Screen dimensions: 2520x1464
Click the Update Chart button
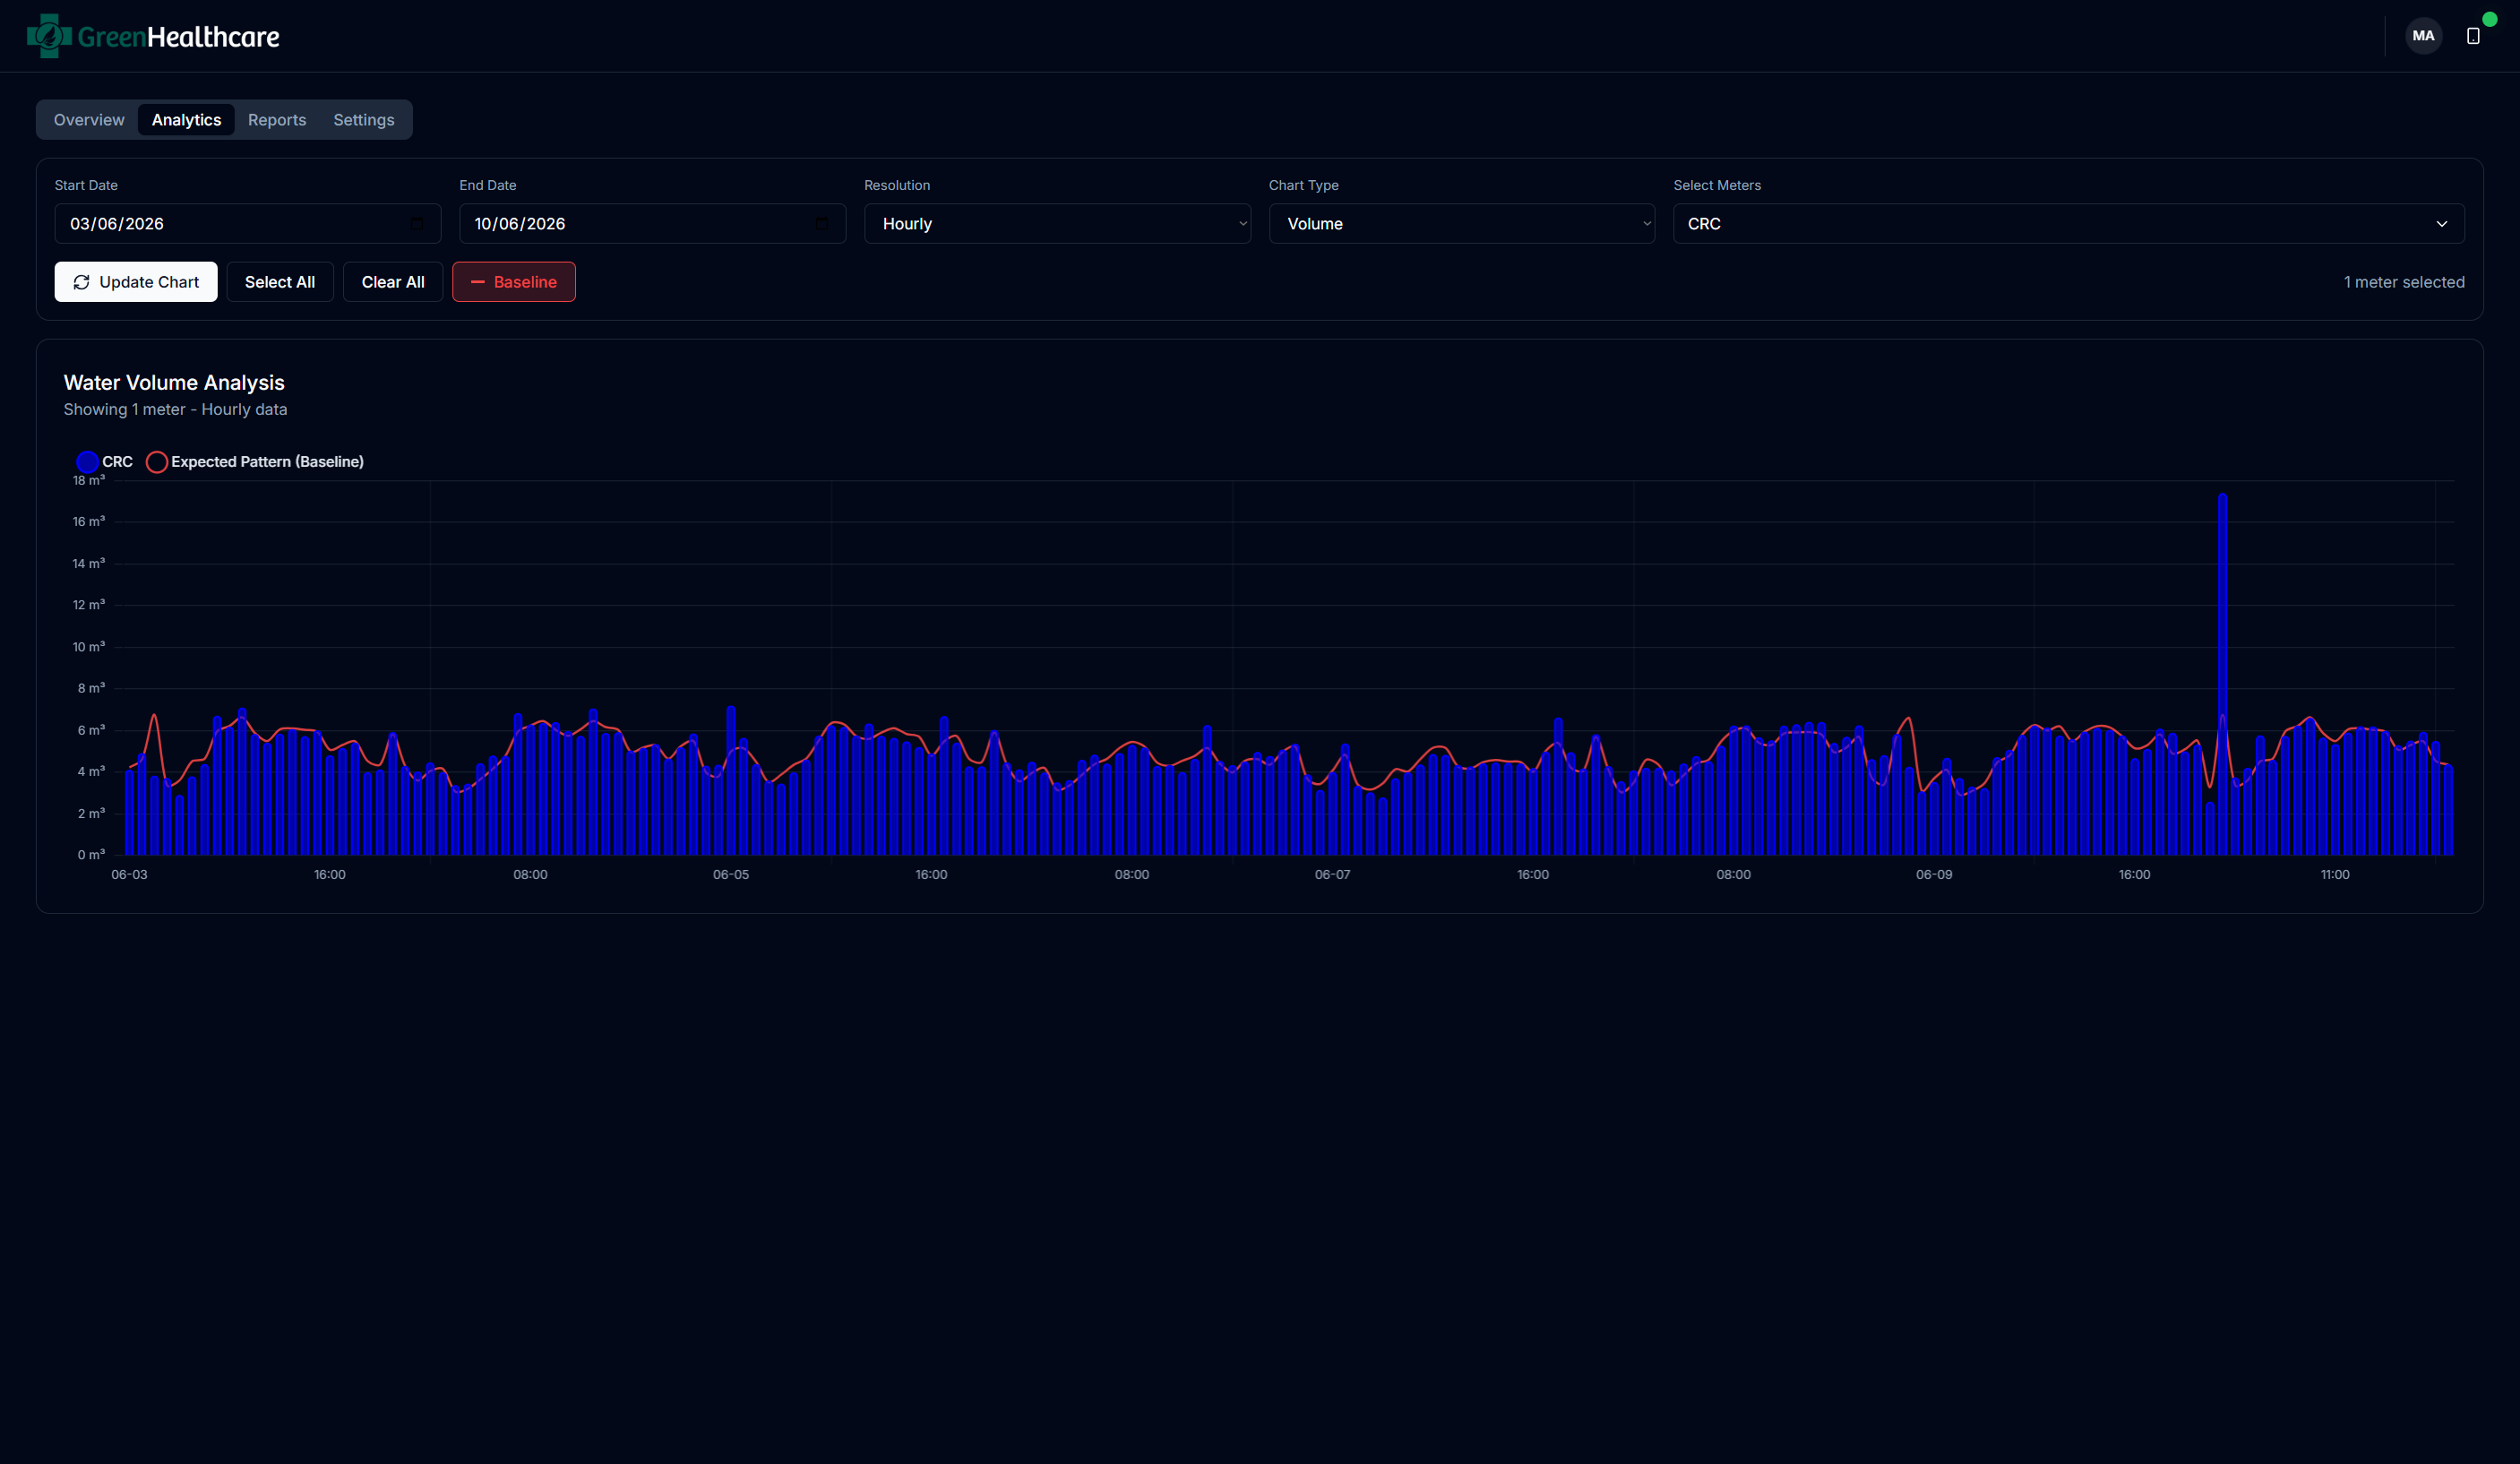tap(136, 282)
